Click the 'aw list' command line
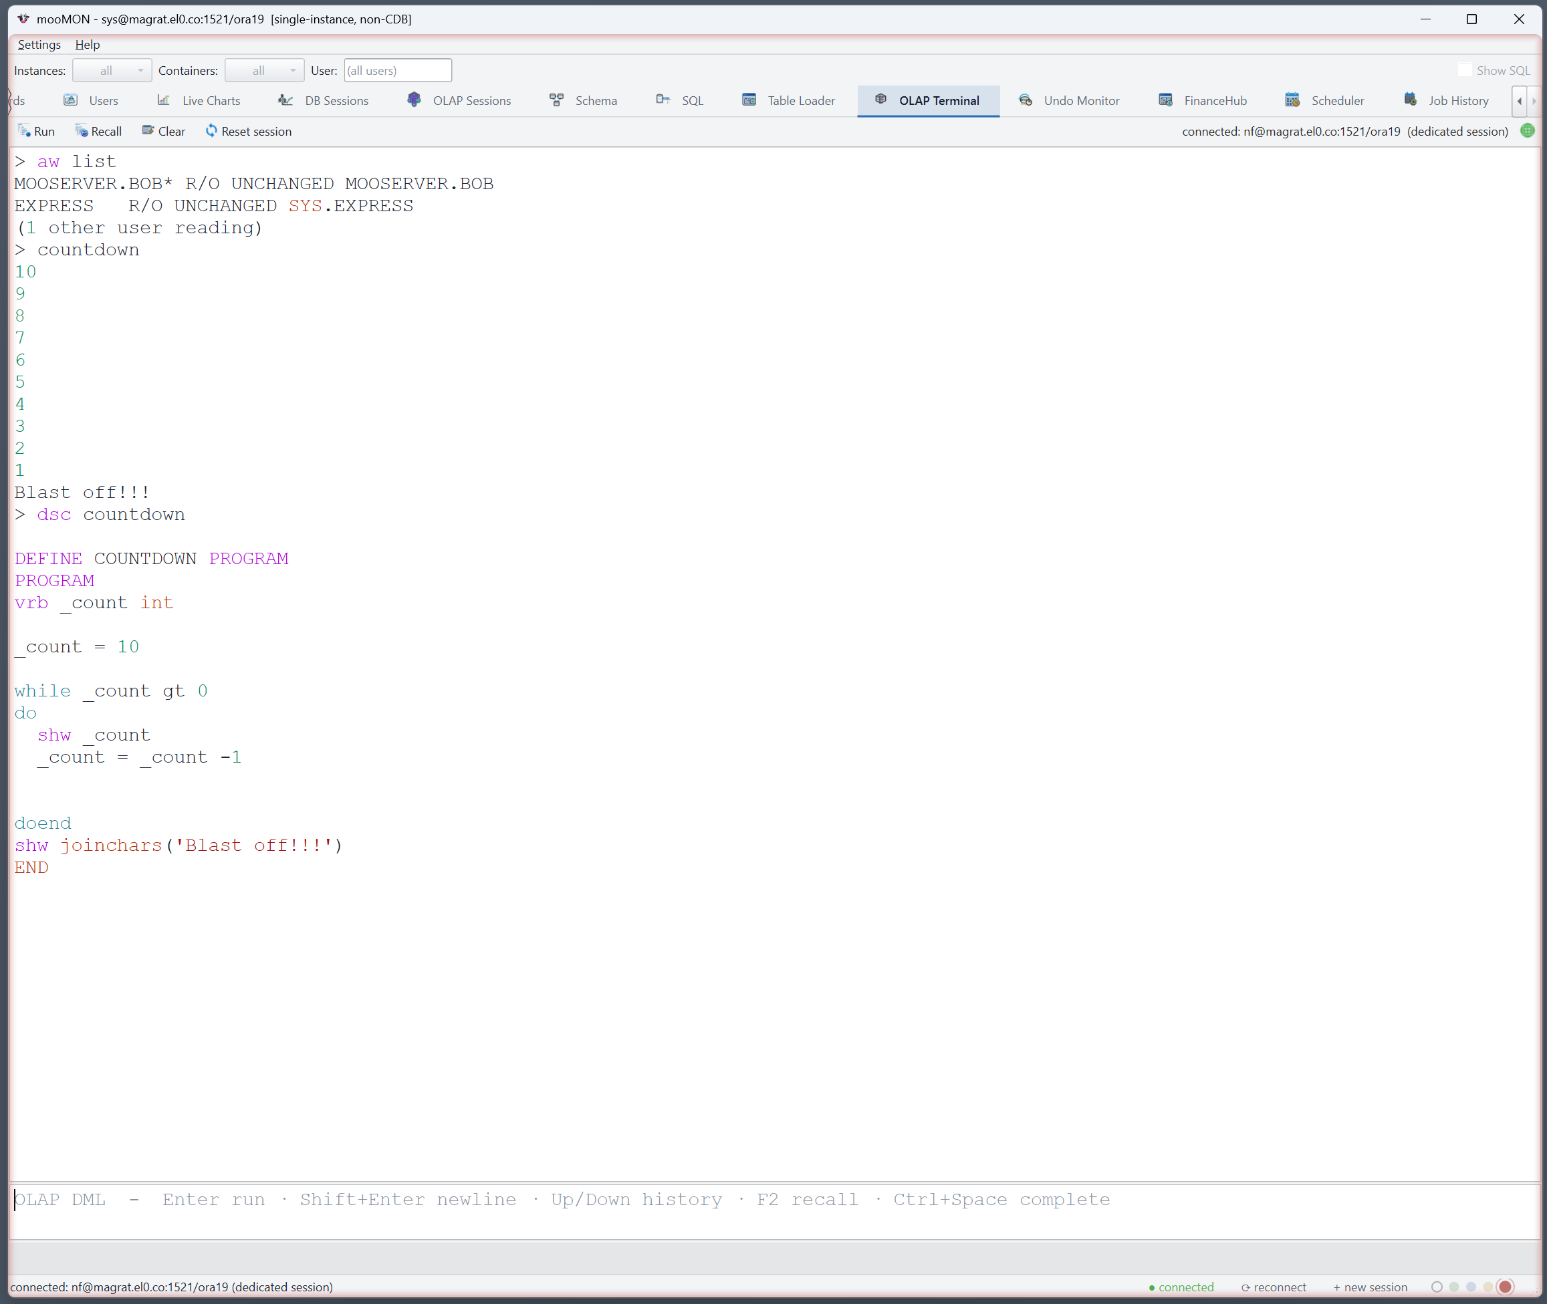Screen dimensions: 1547x1304 pyautogui.click(x=65, y=162)
